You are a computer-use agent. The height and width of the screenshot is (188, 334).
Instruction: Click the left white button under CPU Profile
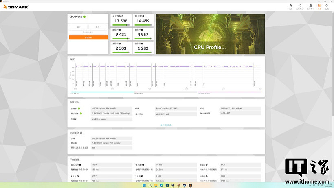pos(78,27)
